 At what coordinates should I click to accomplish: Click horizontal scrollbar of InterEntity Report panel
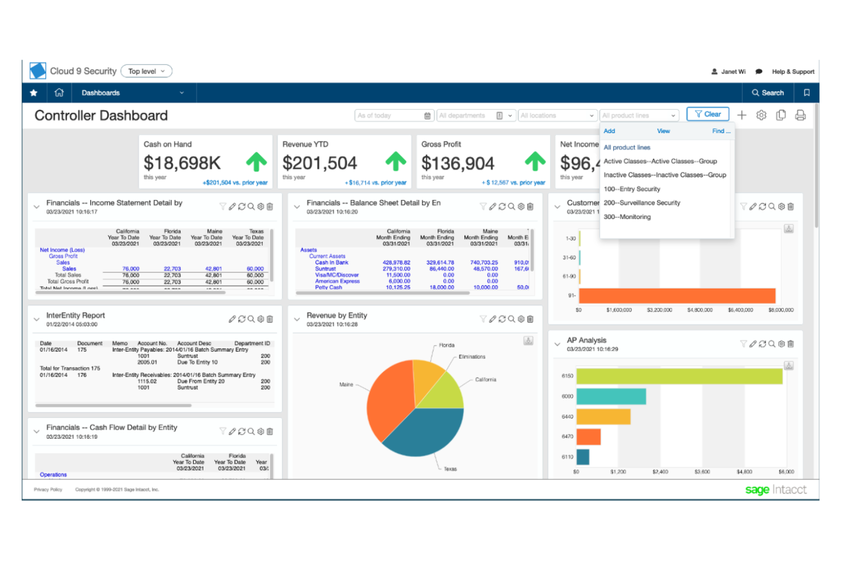[x=114, y=405]
